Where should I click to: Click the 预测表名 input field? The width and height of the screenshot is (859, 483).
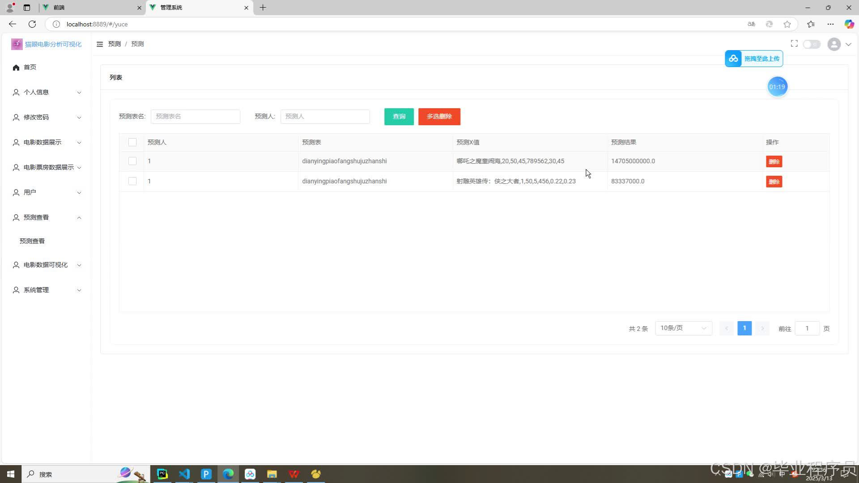pos(196,117)
